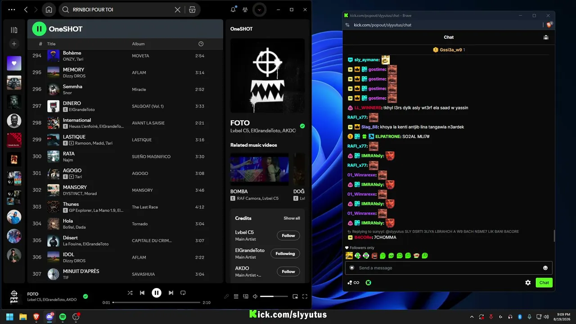
Task: Open Kick chat settings gear
Action: [x=528, y=283]
